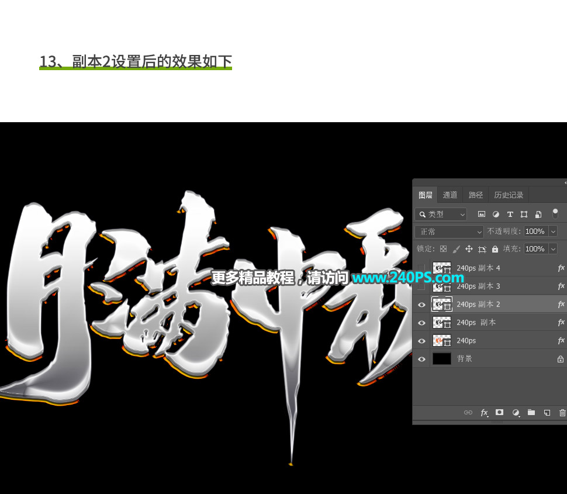Open the adjustment layer icon at panel bottom
Viewport: 567px width, 494px height.
coord(516,413)
